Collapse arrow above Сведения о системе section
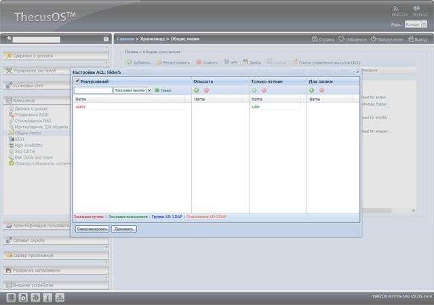The width and height of the screenshot is (434, 305). pos(106,48)
